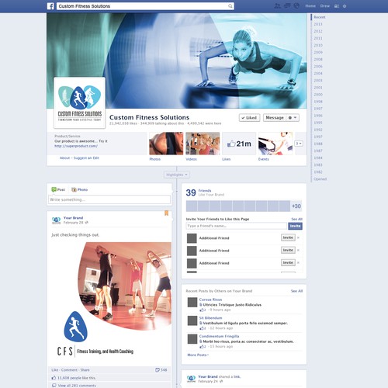Screen dimensions: 388x388
Task: Dismiss first Additional Friend suggestion
Action: click(298, 237)
